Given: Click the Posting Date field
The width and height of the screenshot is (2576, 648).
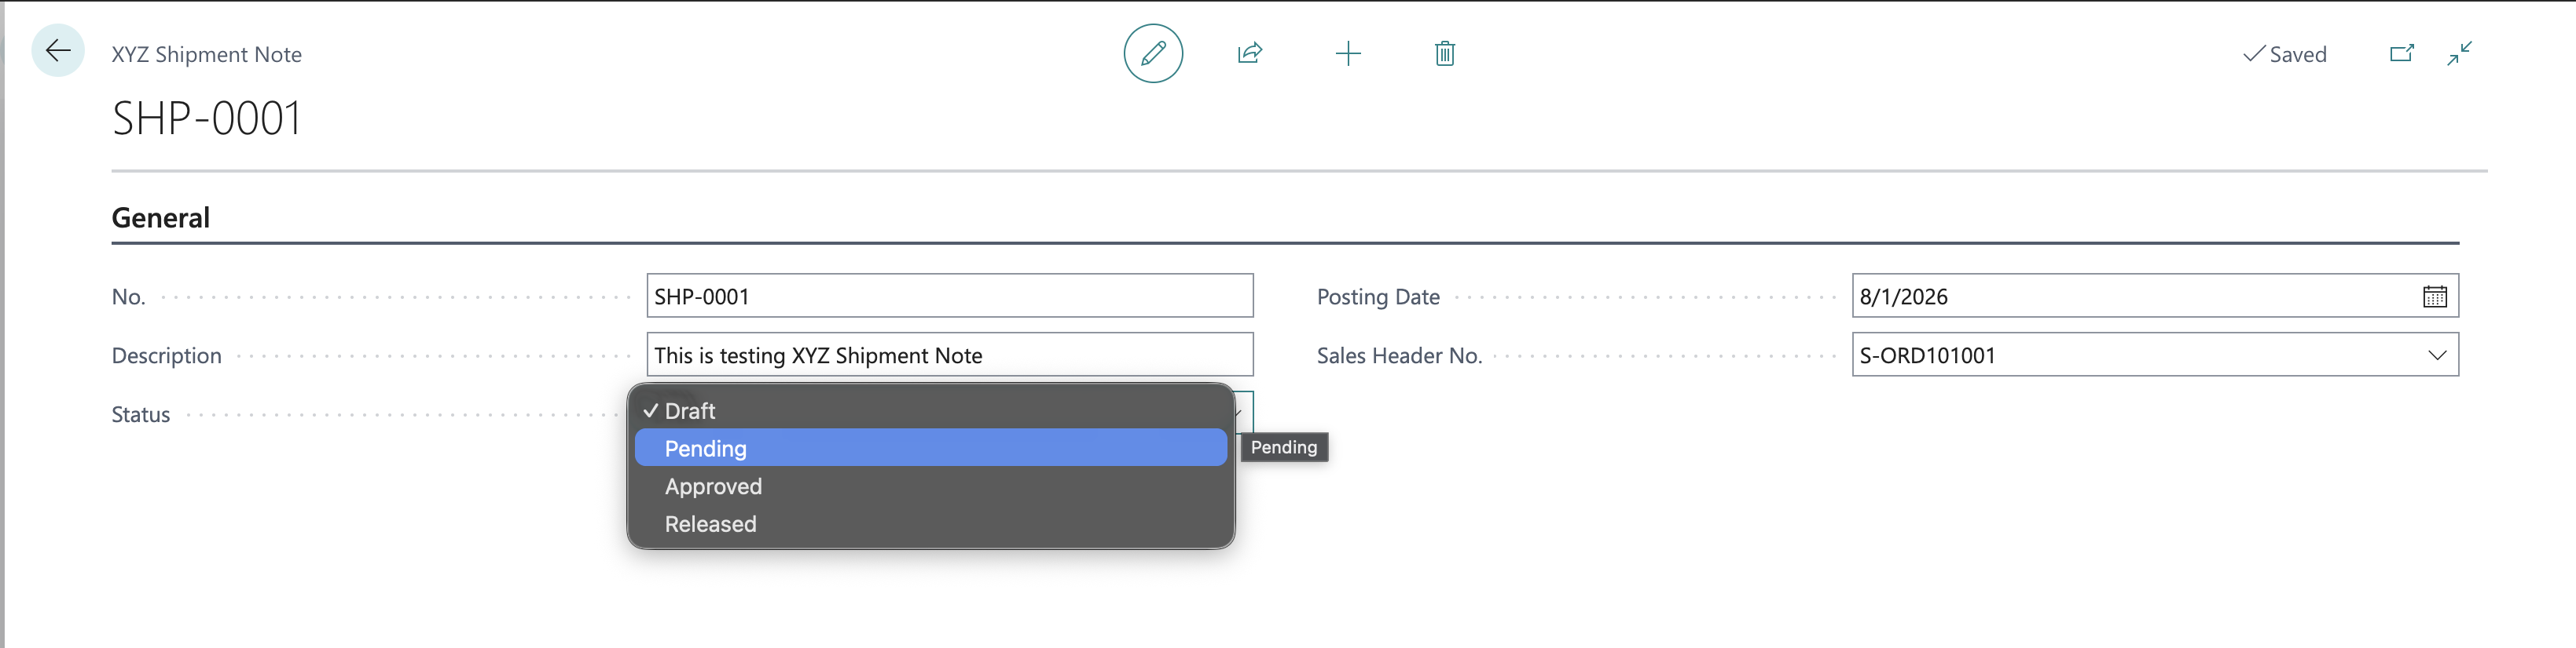Looking at the screenshot, I should pyautogui.click(x=2154, y=297).
